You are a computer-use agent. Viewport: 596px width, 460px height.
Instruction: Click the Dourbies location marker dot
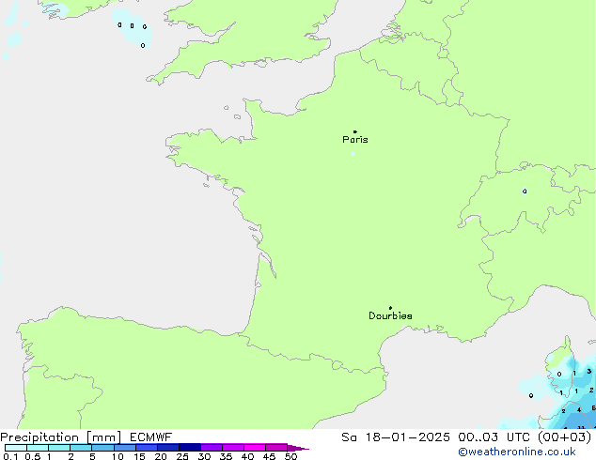tap(390, 308)
